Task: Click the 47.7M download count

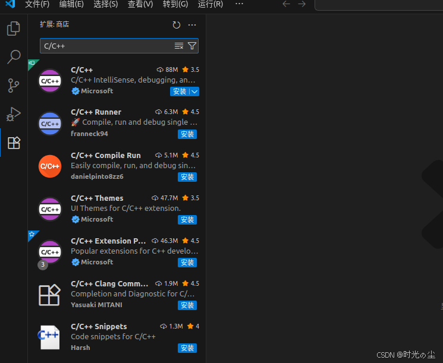Action: 165,198
